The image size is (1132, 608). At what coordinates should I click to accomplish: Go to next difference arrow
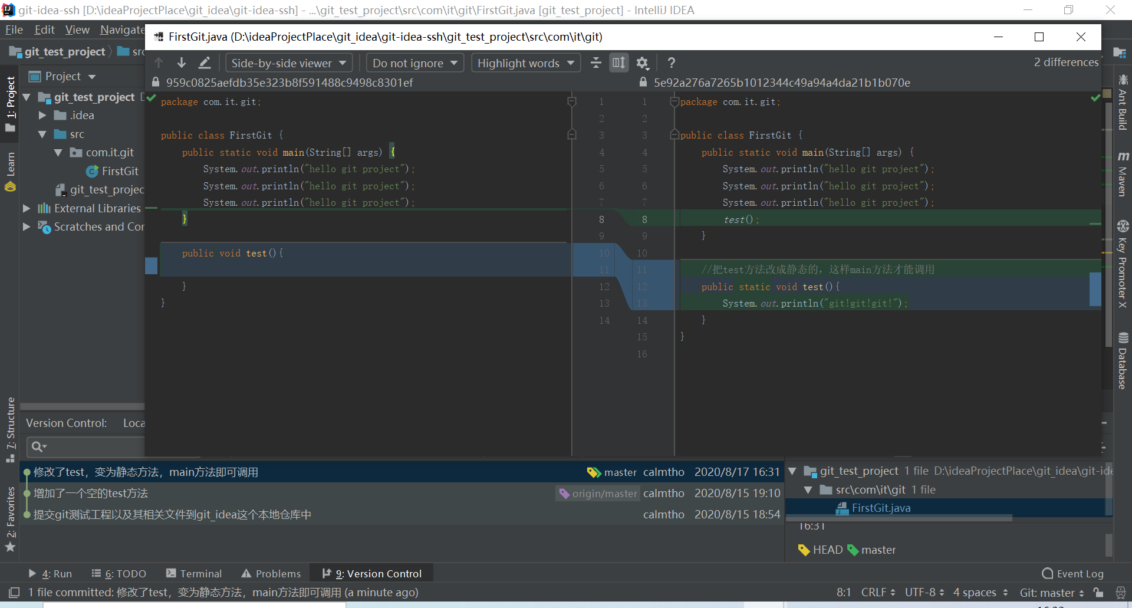click(182, 63)
